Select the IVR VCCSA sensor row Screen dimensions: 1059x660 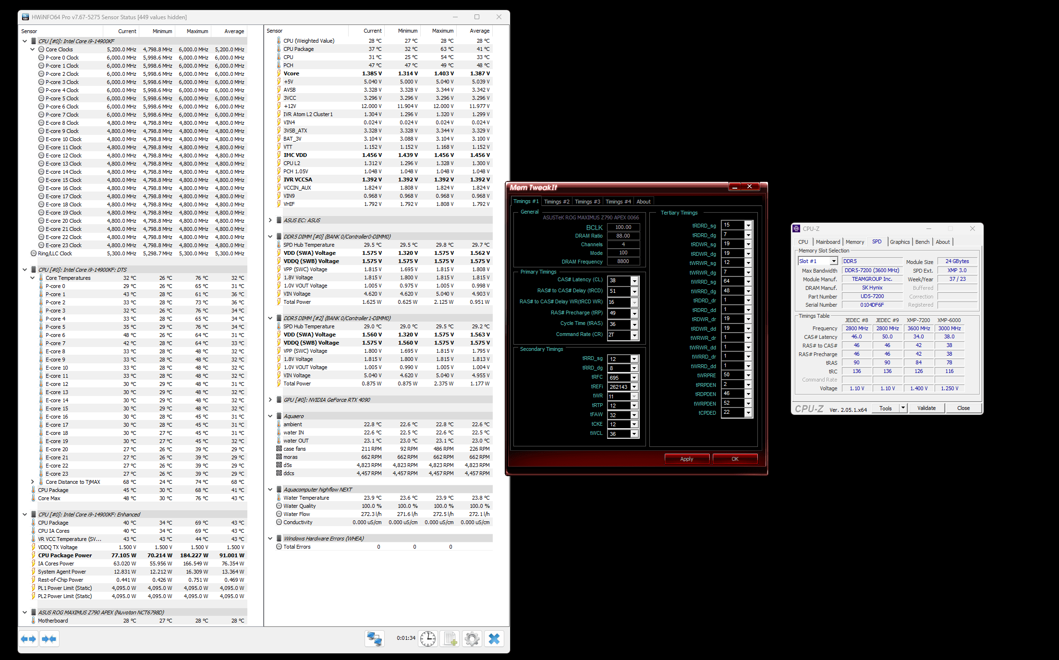click(x=384, y=180)
